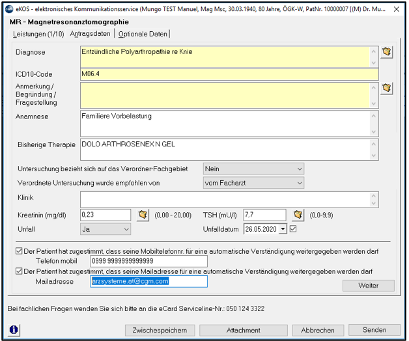Click the Zwischenspeichern button

(160, 331)
